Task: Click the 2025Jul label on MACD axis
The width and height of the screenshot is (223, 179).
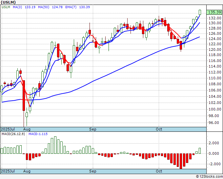Action: [x=8, y=171]
